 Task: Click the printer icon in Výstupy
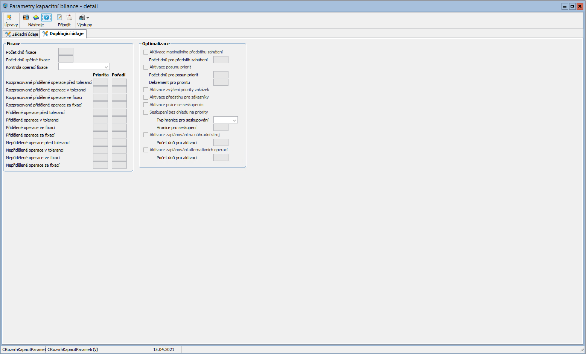[x=82, y=18]
